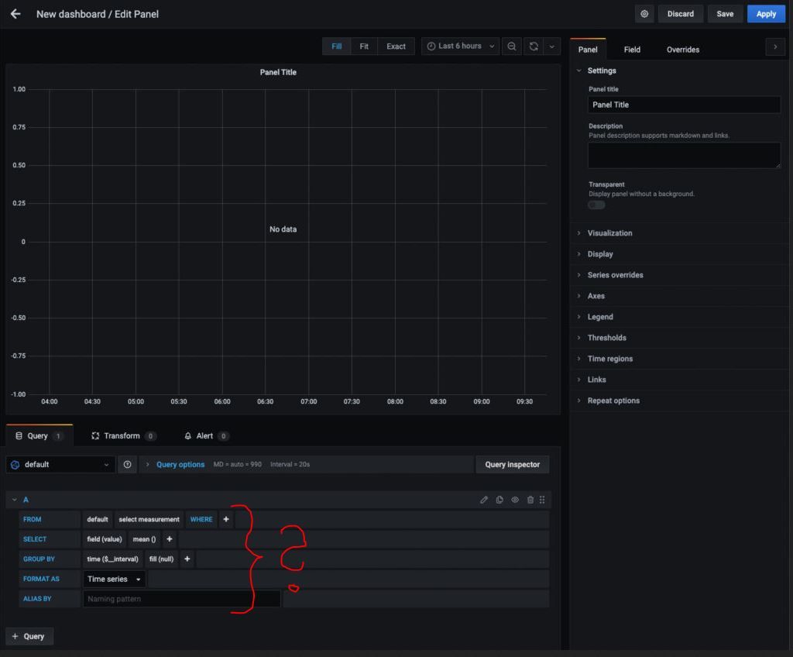
Task: Collapse the options pane with the chevron
Action: (774, 47)
